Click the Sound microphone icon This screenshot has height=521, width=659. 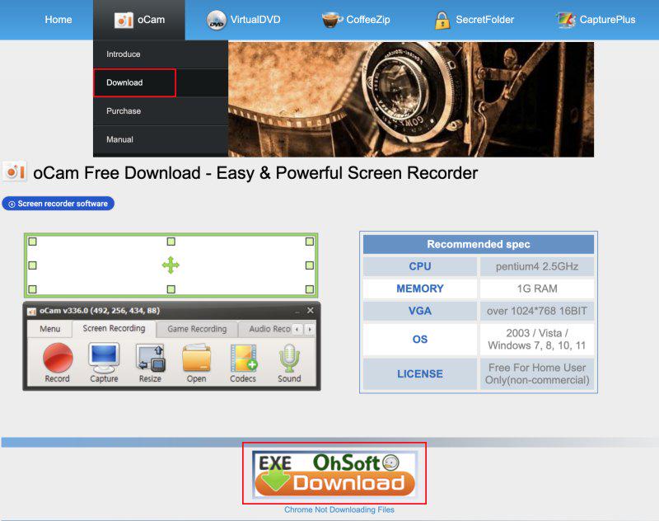[289, 359]
